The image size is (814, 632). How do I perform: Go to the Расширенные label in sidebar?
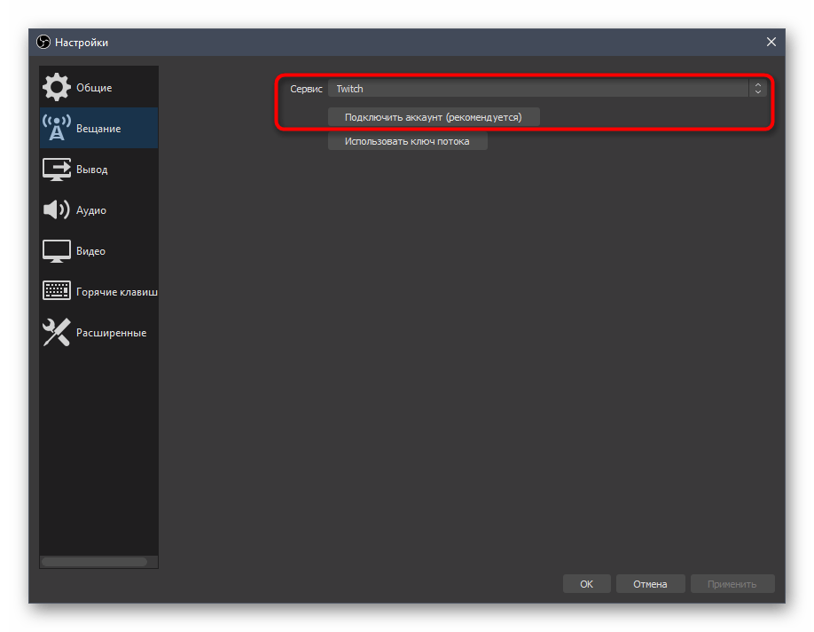point(111,333)
